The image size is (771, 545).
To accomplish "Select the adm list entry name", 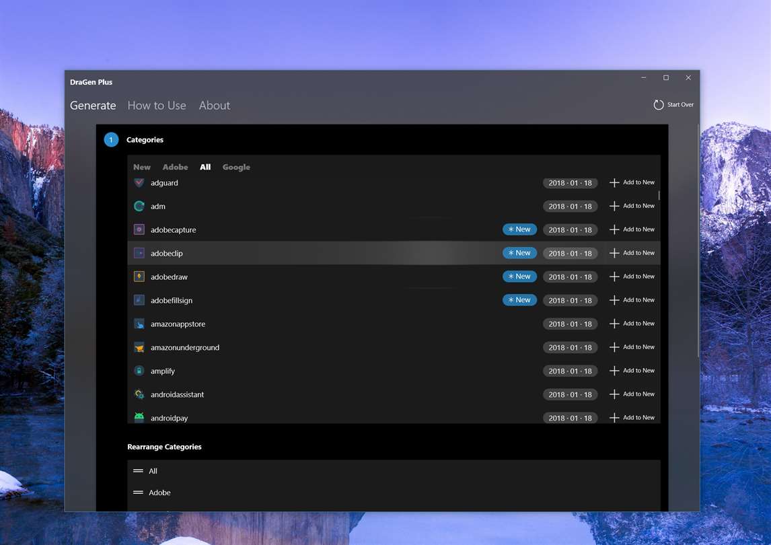I will pyautogui.click(x=158, y=207).
